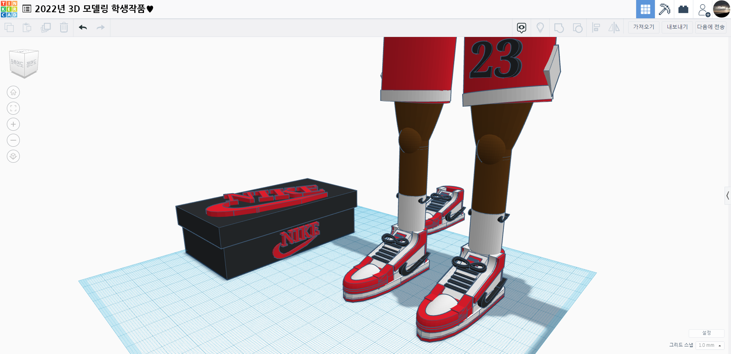The image size is (731, 354).
Task: Select the black Nike shoebox model
Action: (x=267, y=229)
